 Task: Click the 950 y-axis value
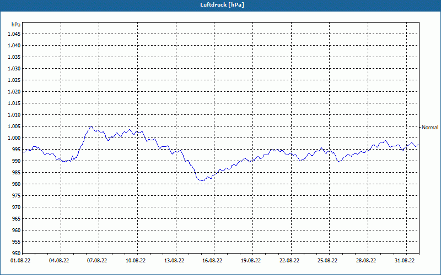click(17, 254)
